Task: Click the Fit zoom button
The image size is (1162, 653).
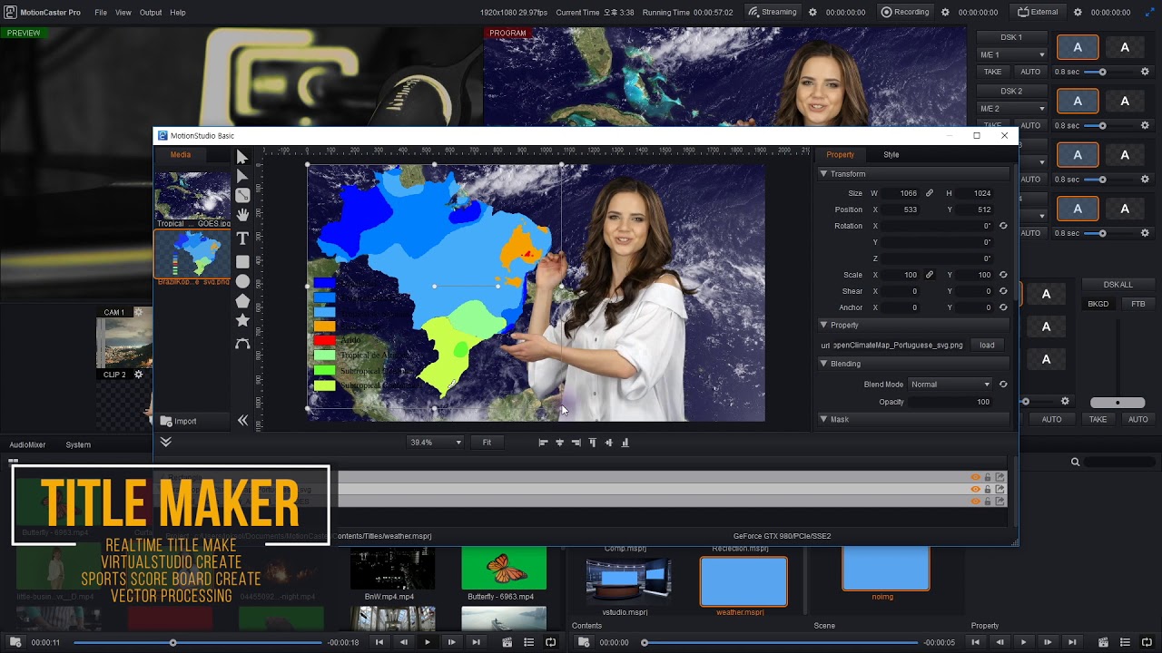Action: point(487,443)
